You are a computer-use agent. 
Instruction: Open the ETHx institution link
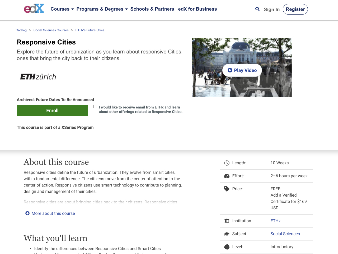click(x=275, y=221)
